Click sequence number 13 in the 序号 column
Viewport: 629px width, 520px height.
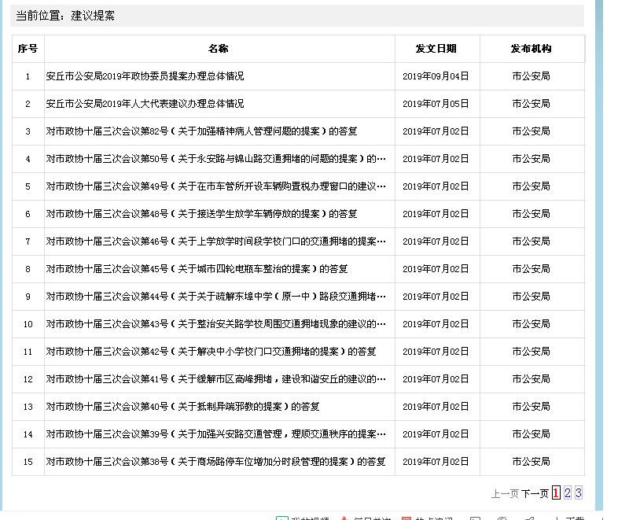[28, 407]
